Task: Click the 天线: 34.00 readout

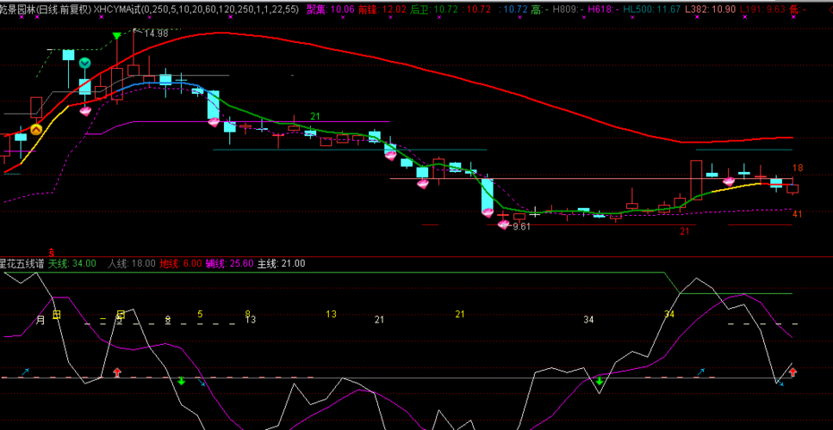Action: tap(72, 263)
